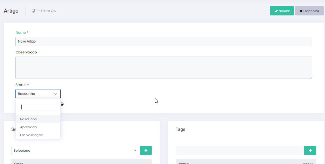325x164 pixels.
Task: Focus the Nome field containing Novo Artigo
Action: 164,41
